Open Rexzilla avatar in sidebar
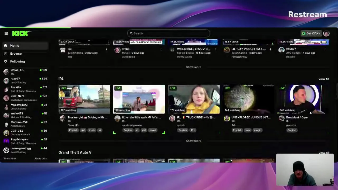The image size is (338, 190). 6,89
